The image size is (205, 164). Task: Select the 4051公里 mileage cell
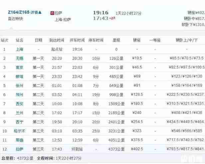click(116, 140)
